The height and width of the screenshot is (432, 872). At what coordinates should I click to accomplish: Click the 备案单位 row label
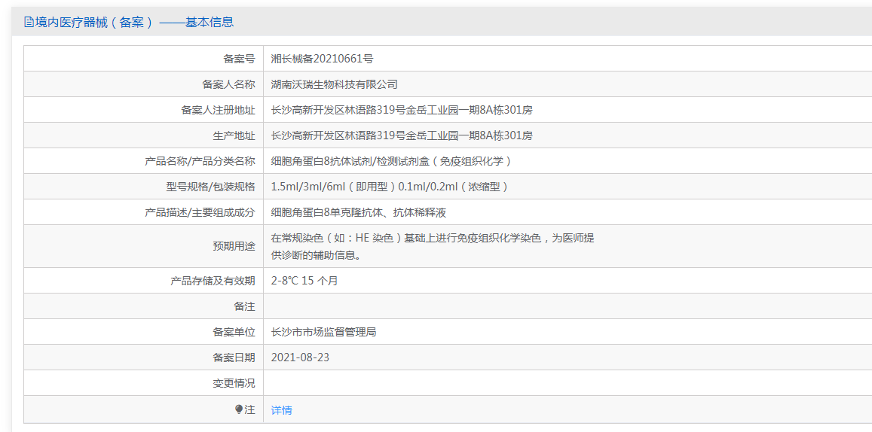[x=234, y=333]
